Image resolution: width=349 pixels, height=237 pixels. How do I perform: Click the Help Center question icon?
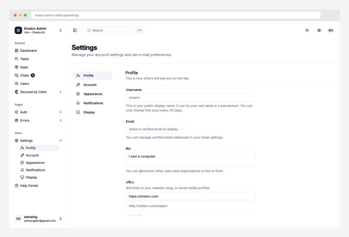(16, 186)
